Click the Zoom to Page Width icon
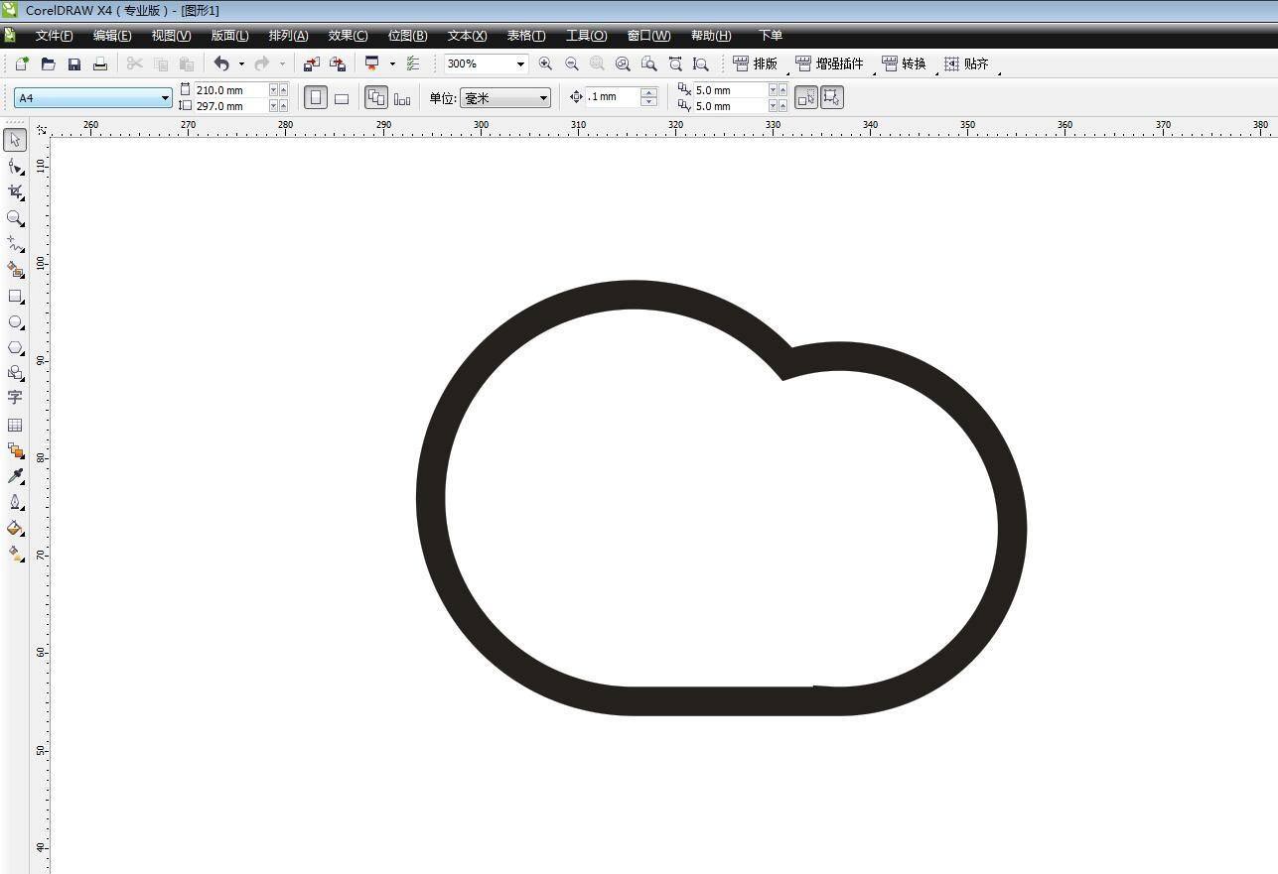 [675, 63]
